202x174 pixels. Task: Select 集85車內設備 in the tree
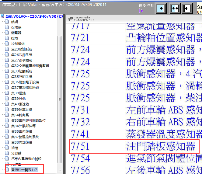pyautogui.click(x=22, y=131)
